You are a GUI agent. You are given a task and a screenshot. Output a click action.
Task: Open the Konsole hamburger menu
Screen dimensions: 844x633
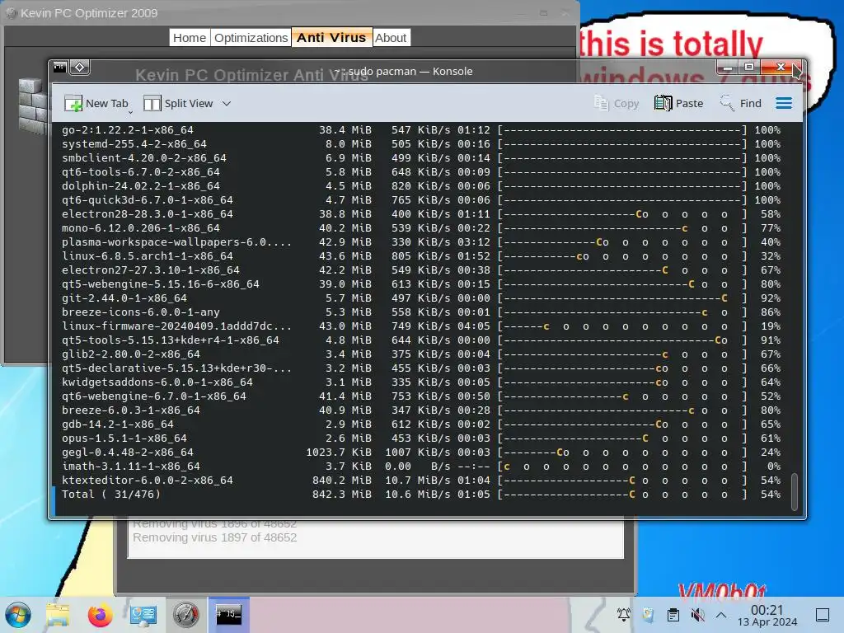pyautogui.click(x=784, y=103)
